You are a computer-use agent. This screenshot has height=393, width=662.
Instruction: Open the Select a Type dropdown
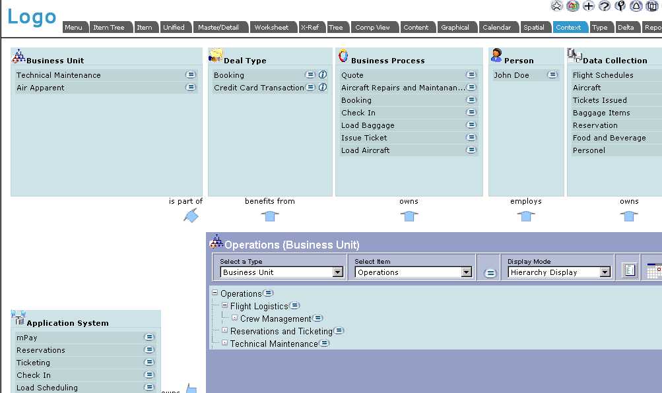pyautogui.click(x=337, y=272)
